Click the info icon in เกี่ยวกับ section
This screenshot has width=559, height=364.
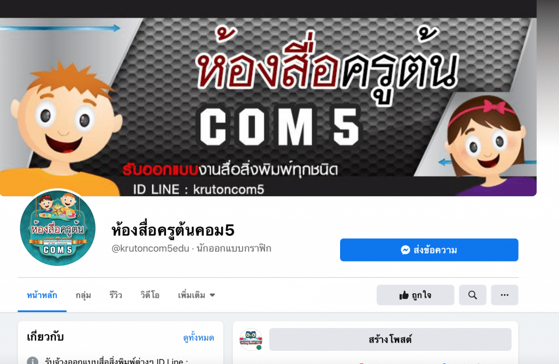[32, 360]
